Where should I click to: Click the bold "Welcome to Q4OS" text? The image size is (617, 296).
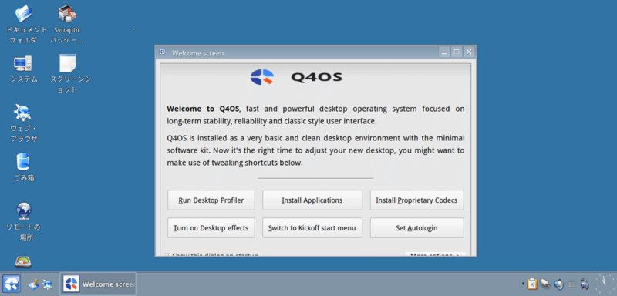point(203,109)
